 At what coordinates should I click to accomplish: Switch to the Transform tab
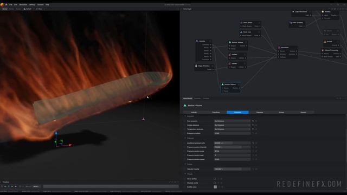pos(216,112)
